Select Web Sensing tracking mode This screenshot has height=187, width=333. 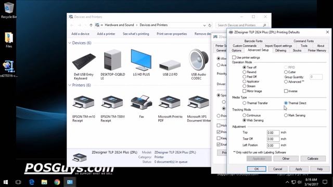point(244,120)
